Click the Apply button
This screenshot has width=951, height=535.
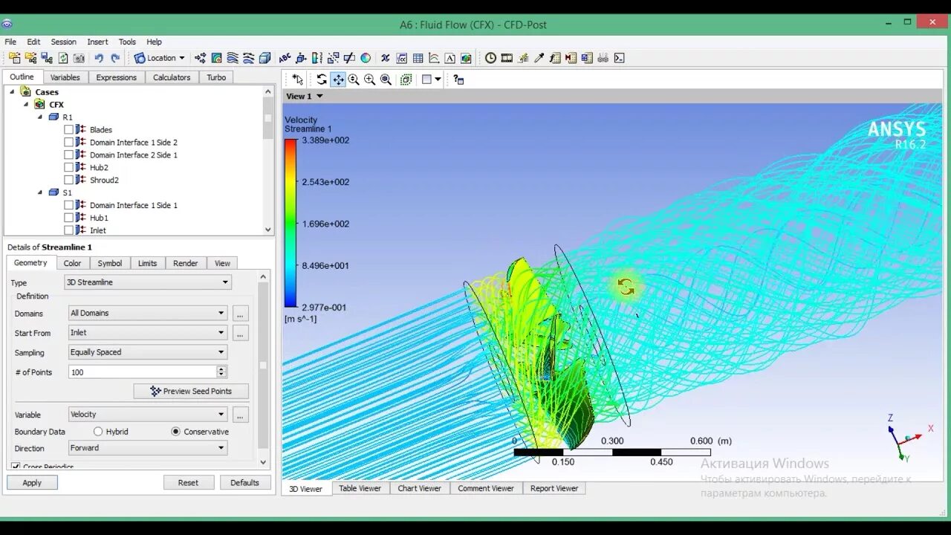point(32,482)
